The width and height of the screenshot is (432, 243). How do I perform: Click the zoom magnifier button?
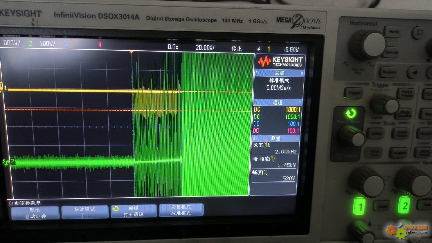click(418, 32)
